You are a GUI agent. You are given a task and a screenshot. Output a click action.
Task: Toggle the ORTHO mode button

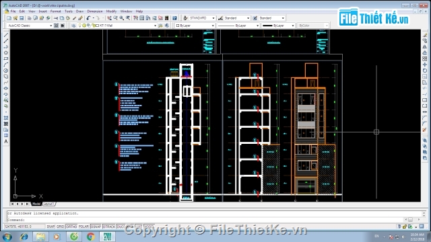(x=71, y=227)
